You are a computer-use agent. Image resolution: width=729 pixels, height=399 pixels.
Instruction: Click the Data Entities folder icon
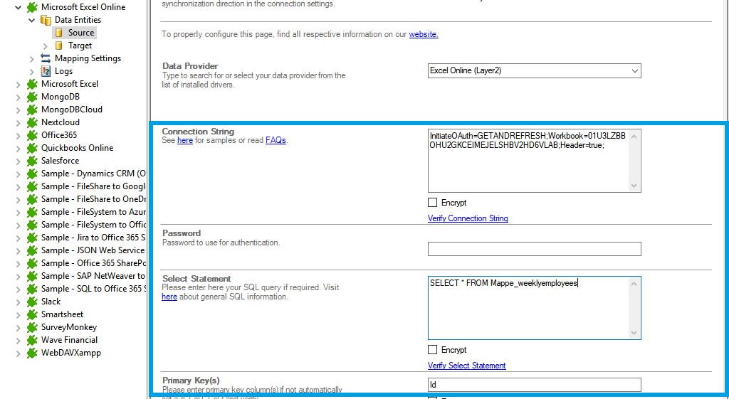pos(46,20)
